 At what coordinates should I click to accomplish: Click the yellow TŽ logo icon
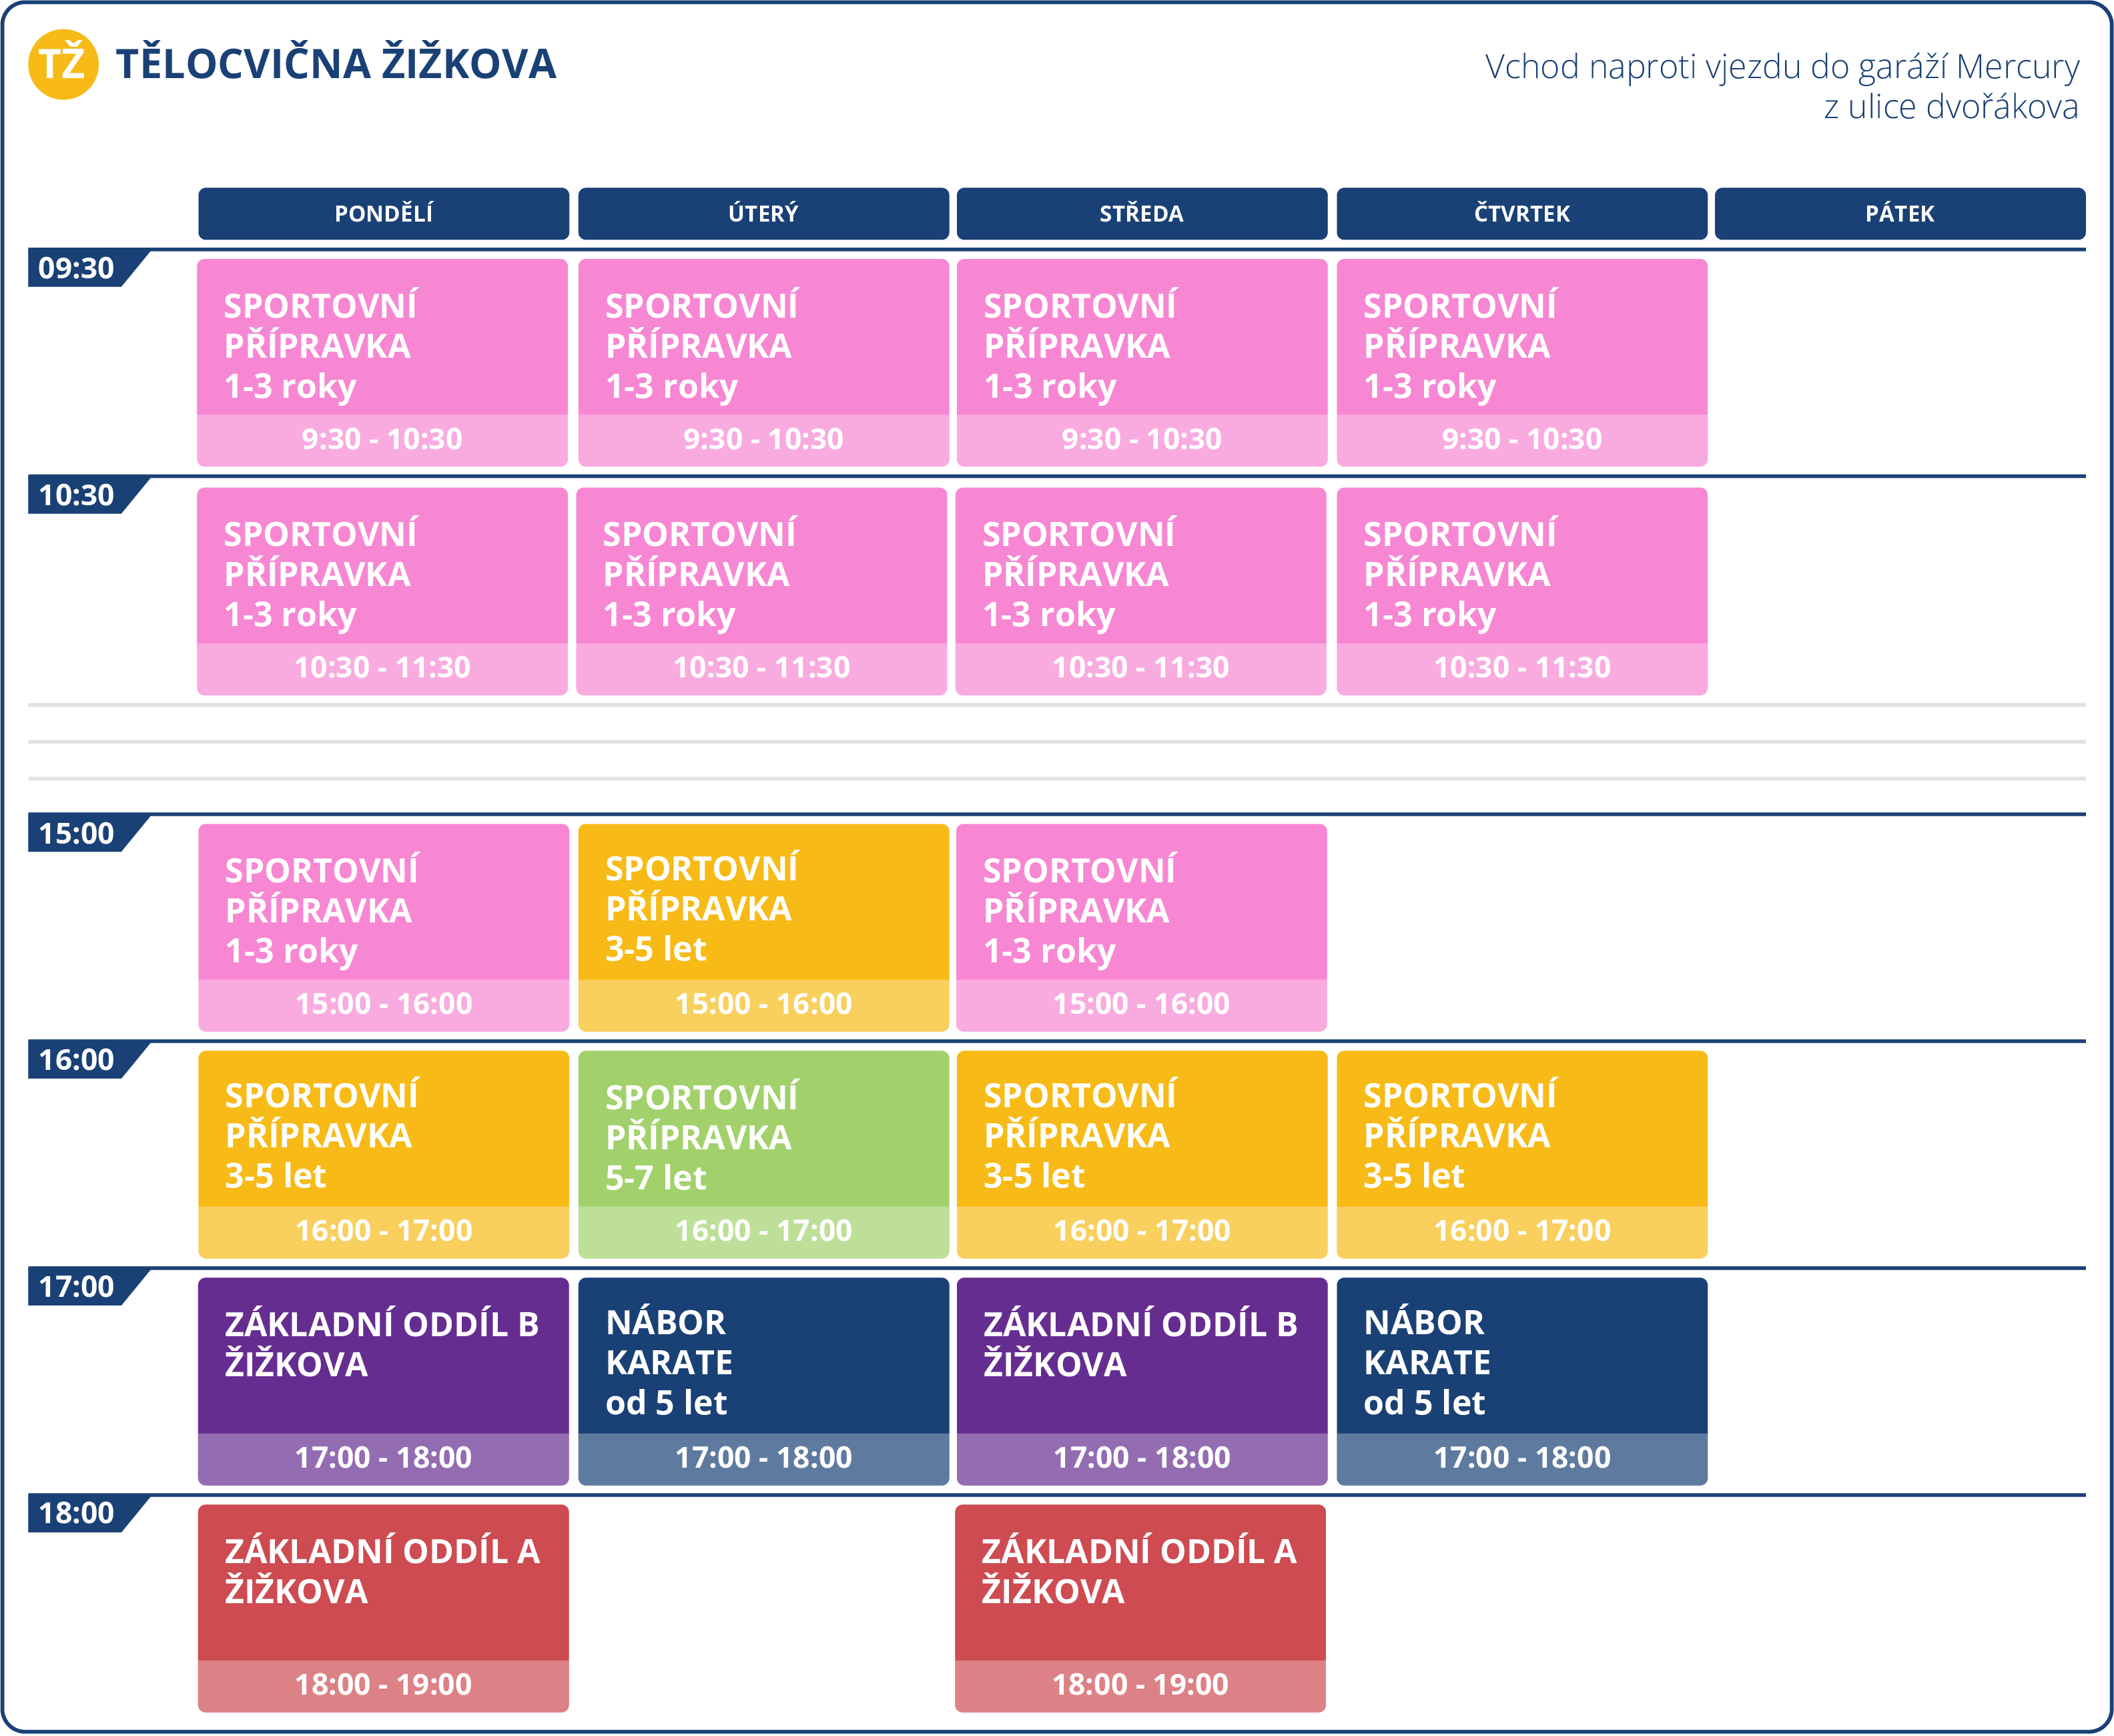(63, 64)
